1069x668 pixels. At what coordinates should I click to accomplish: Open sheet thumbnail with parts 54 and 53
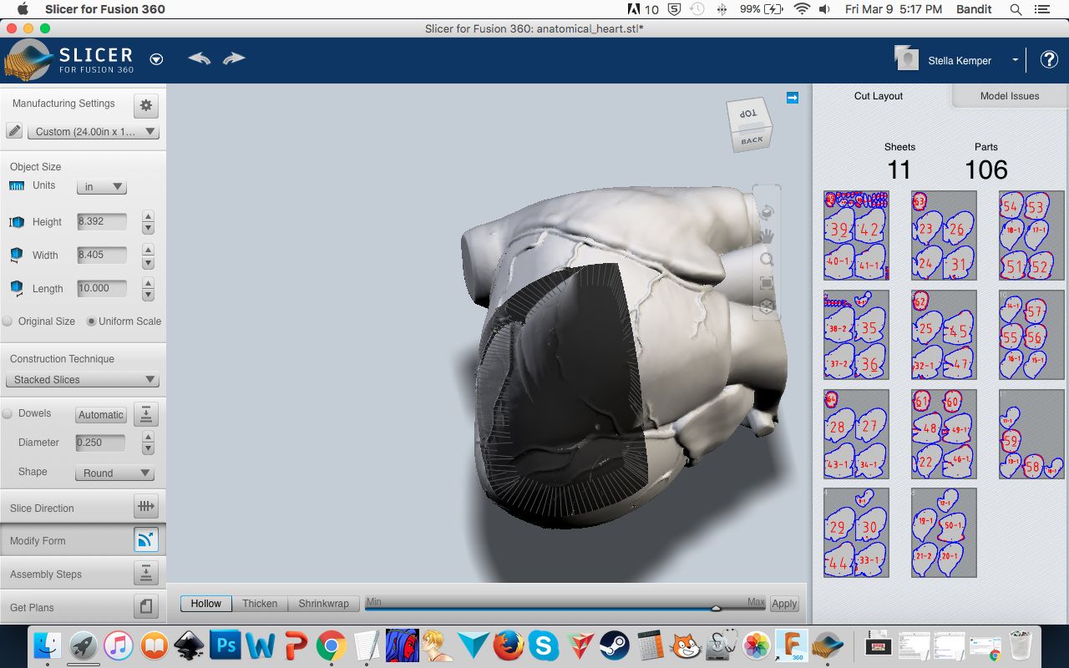tap(1031, 235)
